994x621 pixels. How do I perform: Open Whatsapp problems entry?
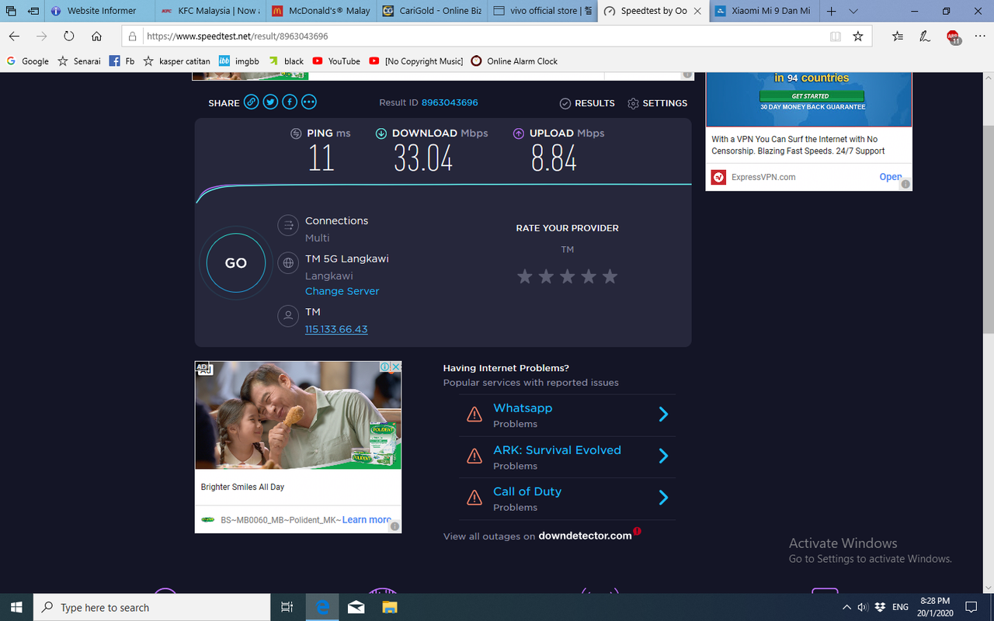coord(523,408)
